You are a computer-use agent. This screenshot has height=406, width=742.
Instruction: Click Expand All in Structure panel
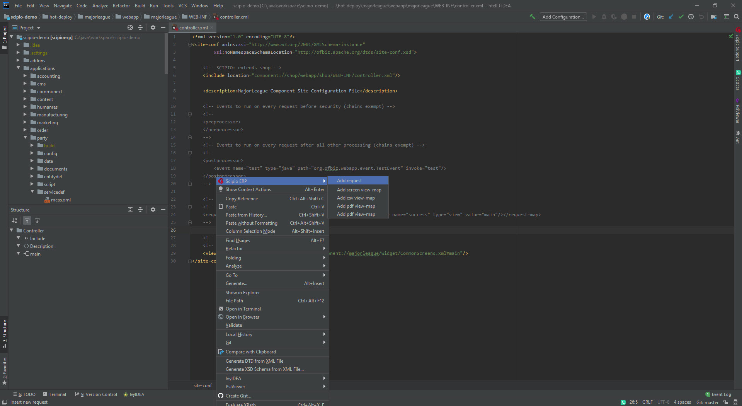(x=130, y=210)
